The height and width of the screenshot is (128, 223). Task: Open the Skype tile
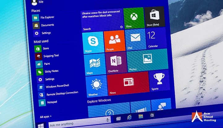pyautogui.click(x=93, y=42)
